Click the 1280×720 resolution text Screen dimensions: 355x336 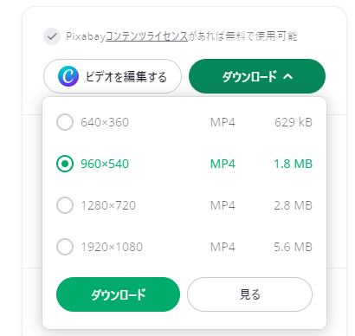coord(108,205)
